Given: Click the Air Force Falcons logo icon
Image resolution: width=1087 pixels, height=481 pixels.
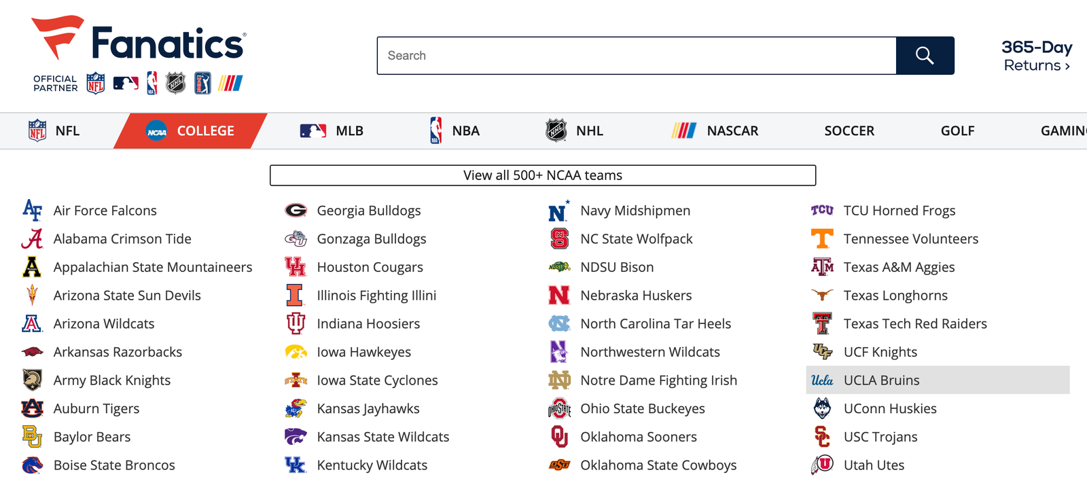Looking at the screenshot, I should click(x=32, y=211).
